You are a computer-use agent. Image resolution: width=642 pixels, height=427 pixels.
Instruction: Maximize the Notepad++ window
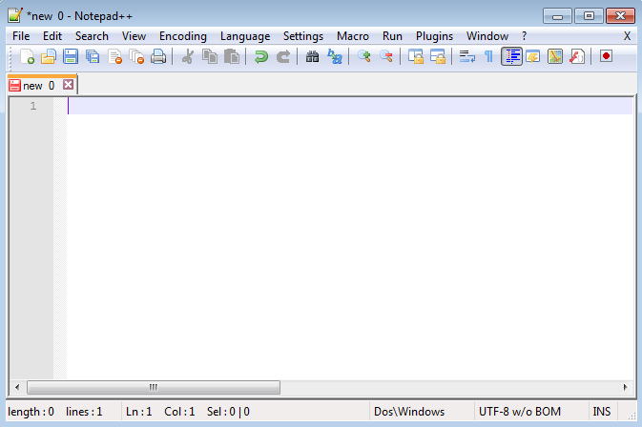[589, 16]
